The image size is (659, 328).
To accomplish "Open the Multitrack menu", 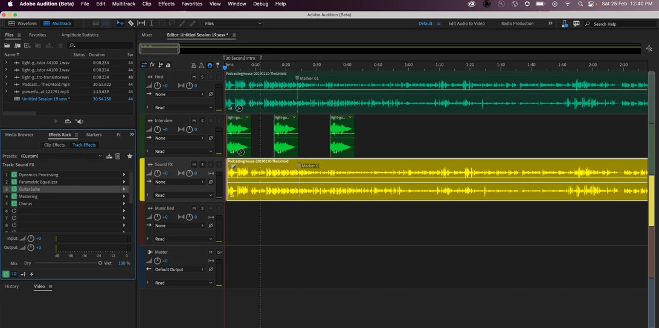I will (x=124, y=4).
